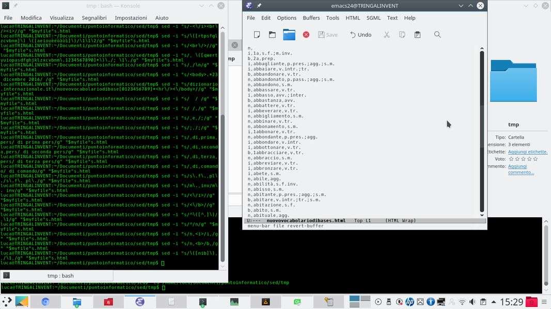Open the Buffers menu in Emacs
This screenshot has height=309, width=551.
coord(311,18)
